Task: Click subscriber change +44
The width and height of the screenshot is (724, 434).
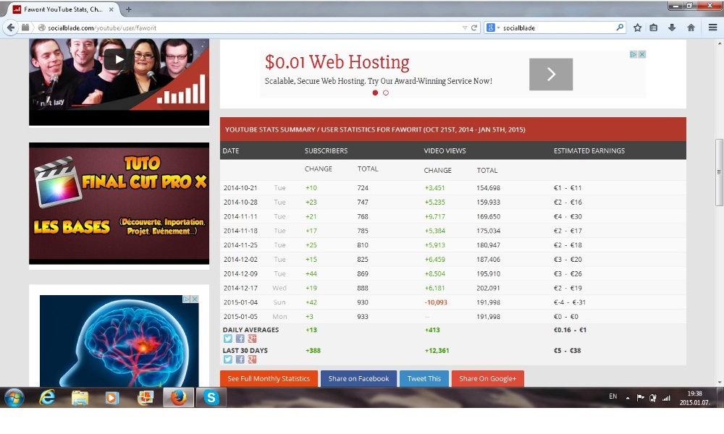Action: click(311, 273)
